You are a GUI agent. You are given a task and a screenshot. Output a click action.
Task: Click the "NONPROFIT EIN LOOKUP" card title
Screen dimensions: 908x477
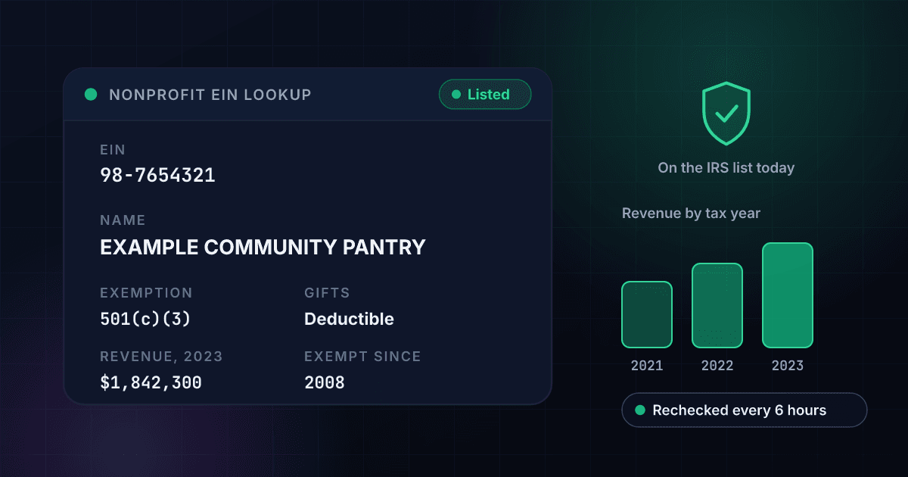pyautogui.click(x=210, y=95)
